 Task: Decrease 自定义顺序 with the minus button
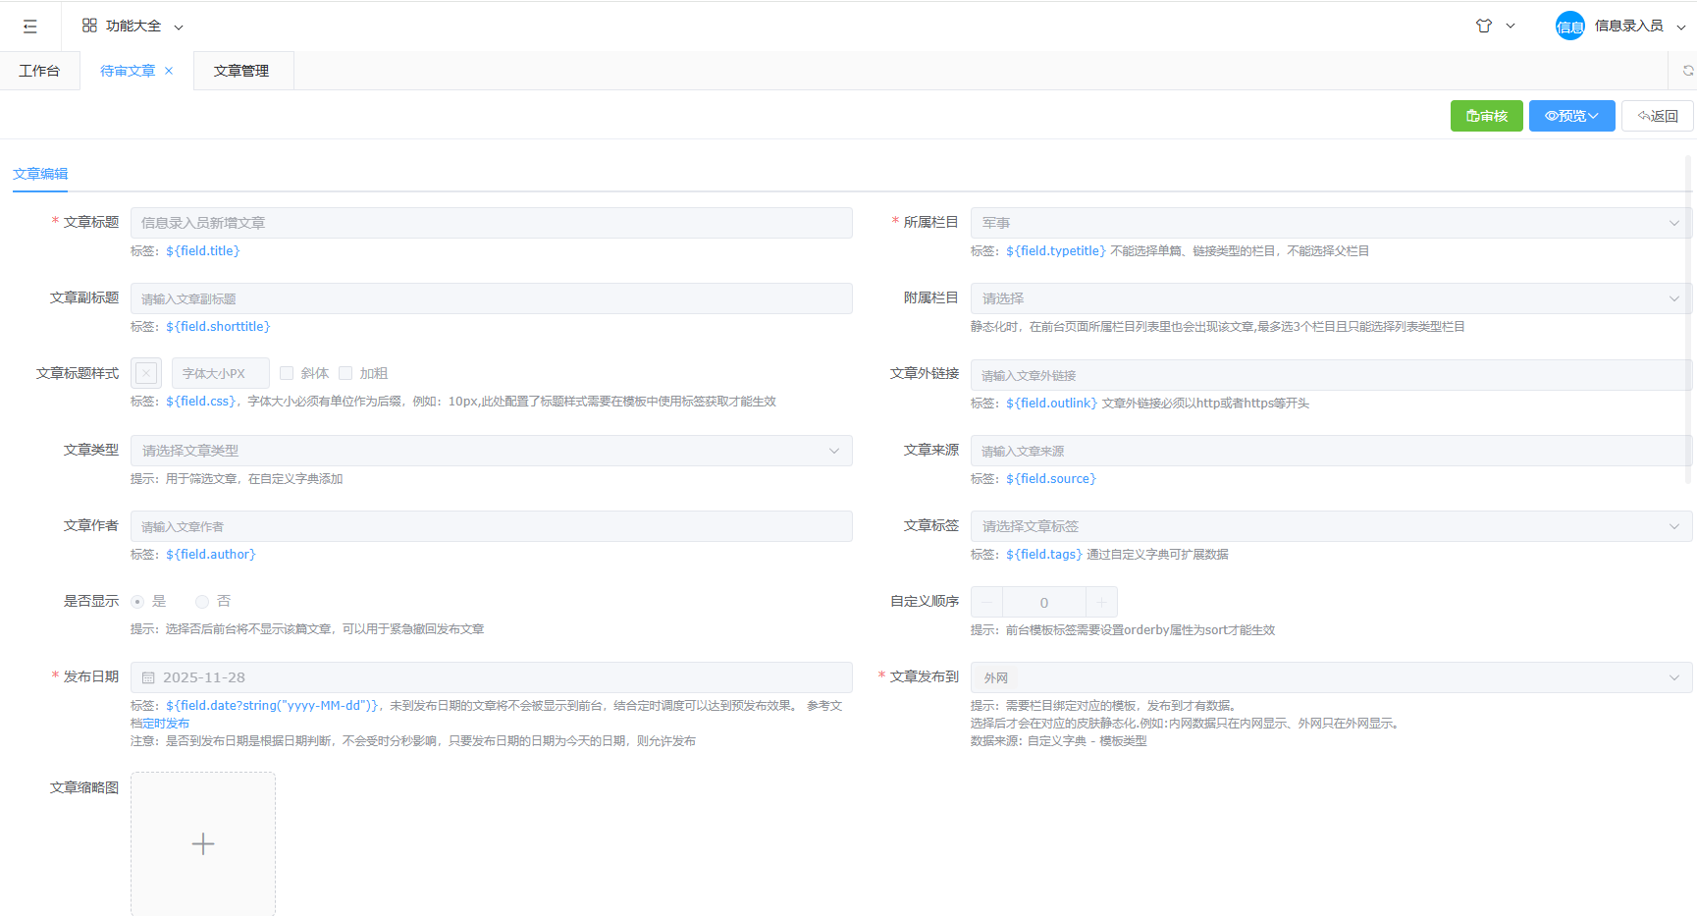click(x=986, y=602)
